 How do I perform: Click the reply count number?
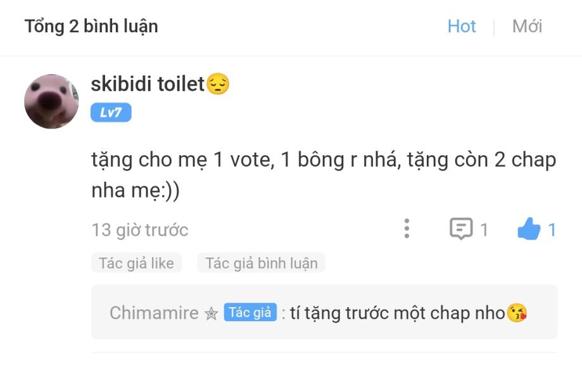coord(484,229)
